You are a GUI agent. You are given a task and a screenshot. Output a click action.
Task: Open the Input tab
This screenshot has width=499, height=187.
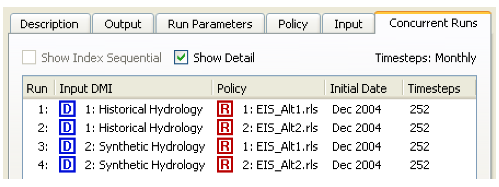[x=348, y=24]
